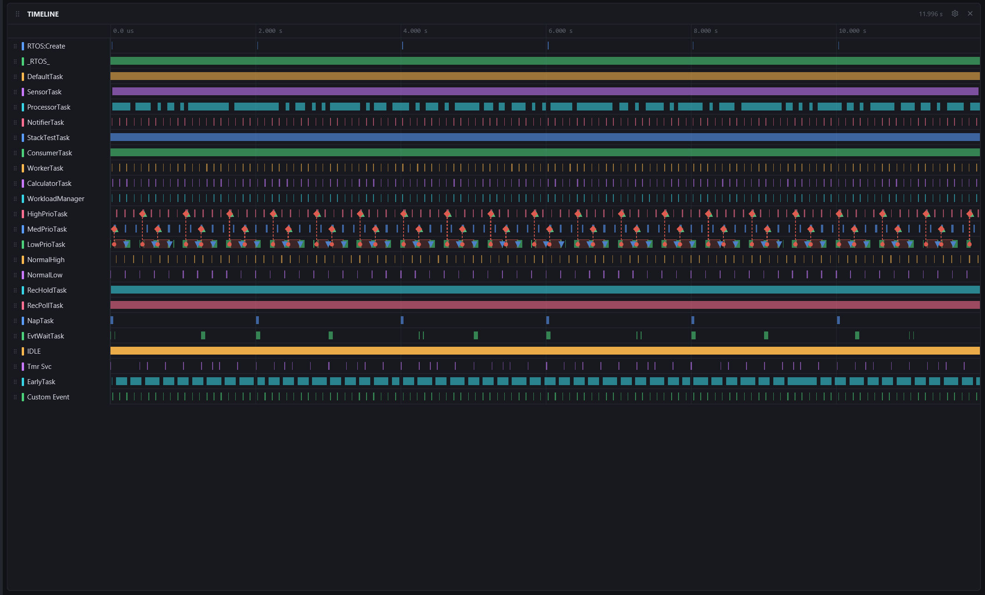The width and height of the screenshot is (985, 595).
Task: Select the Custom Event track label
Action: click(49, 397)
